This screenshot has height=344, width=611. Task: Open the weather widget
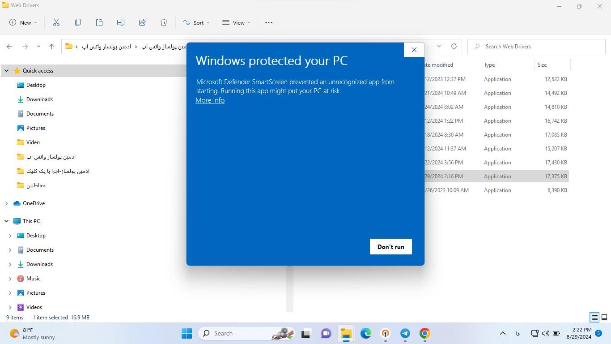(x=32, y=333)
